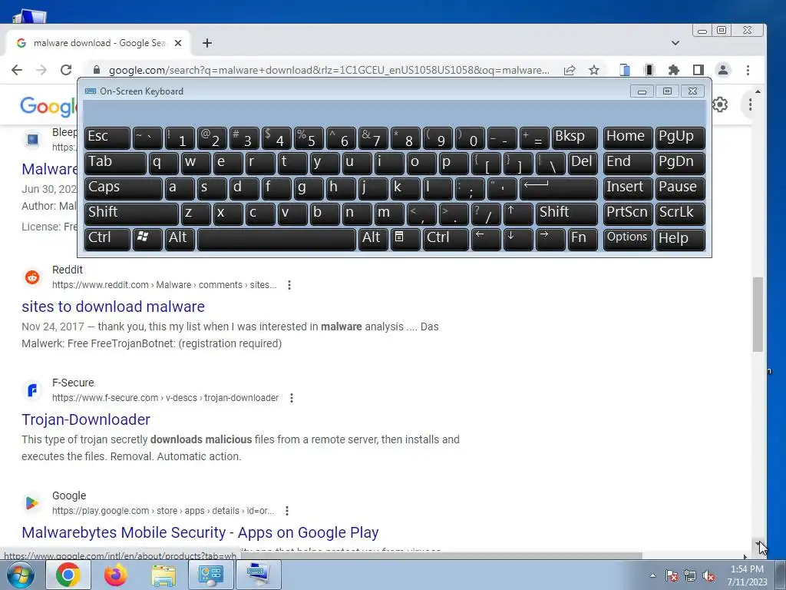Click the F-Secure site favicon
The width and height of the screenshot is (786, 590).
(32, 389)
